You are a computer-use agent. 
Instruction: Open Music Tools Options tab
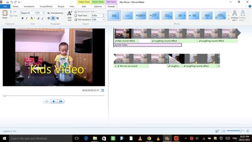coord(98,6)
